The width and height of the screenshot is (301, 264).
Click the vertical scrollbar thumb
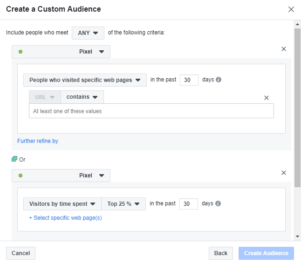(x=297, y=108)
